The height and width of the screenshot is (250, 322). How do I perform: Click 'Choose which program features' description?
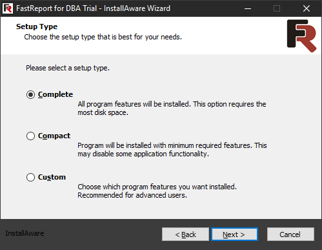pyautogui.click(x=157, y=191)
